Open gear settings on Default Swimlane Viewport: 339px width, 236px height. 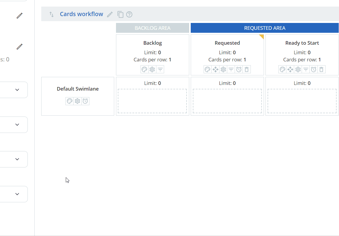(x=77, y=101)
